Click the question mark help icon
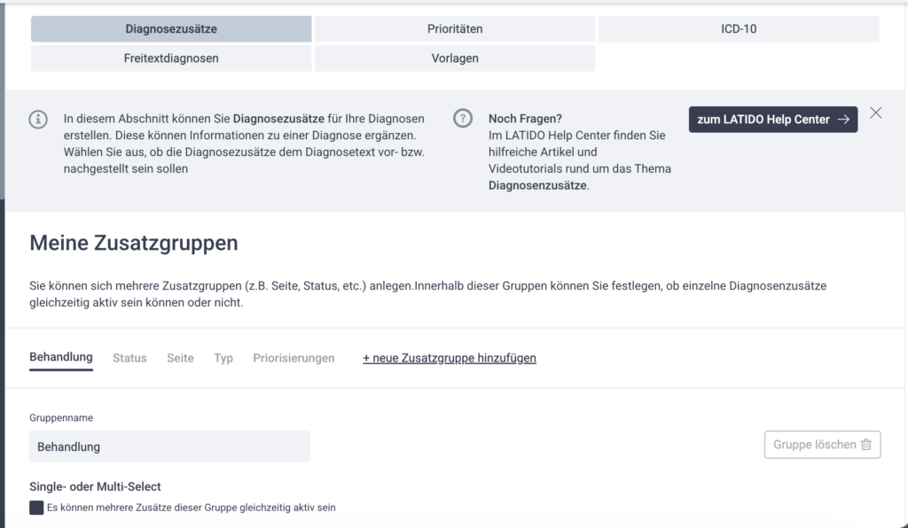The image size is (908, 528). (462, 119)
